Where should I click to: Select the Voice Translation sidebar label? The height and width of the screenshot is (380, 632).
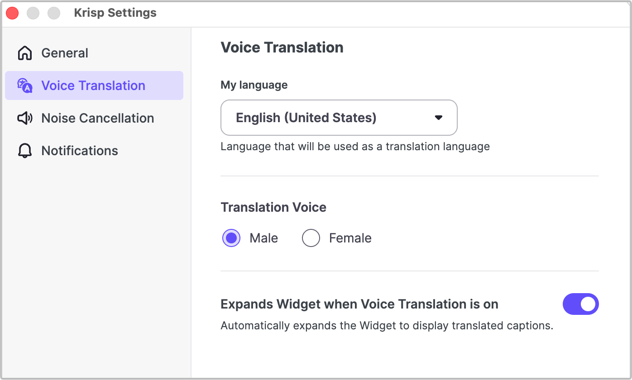(x=93, y=85)
